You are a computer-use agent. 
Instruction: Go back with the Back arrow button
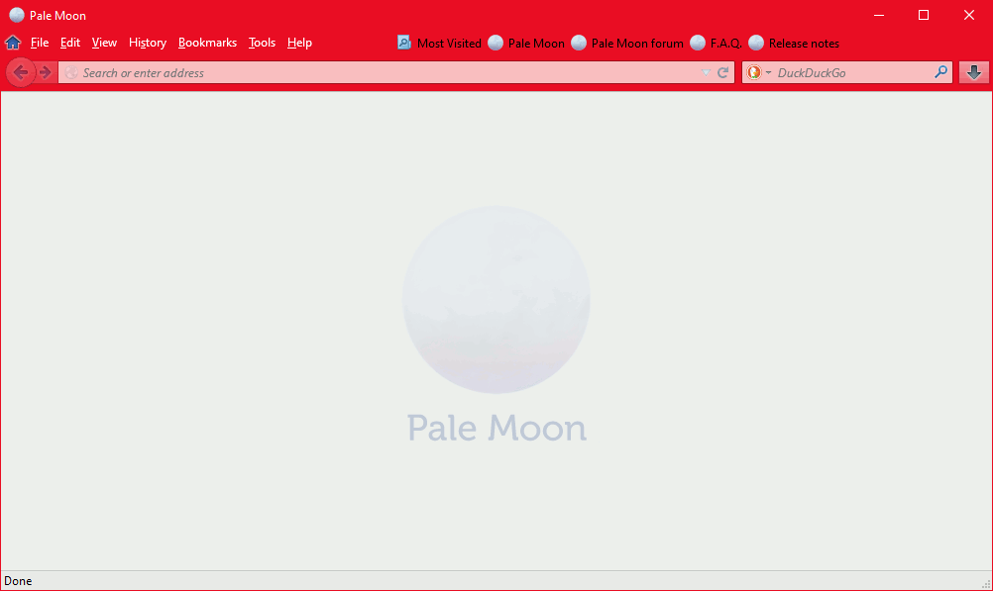(20, 72)
